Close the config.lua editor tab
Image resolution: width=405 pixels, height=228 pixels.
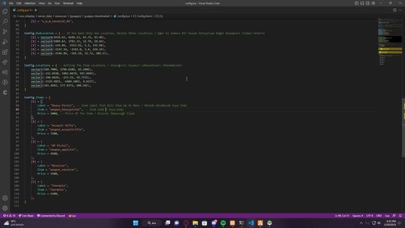tap(35, 10)
